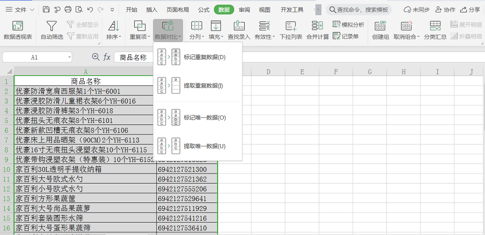Viewport: 485px width, 235px height.
Task: Open the 取消组合 ungroup dropdown
Action: [x=406, y=30]
